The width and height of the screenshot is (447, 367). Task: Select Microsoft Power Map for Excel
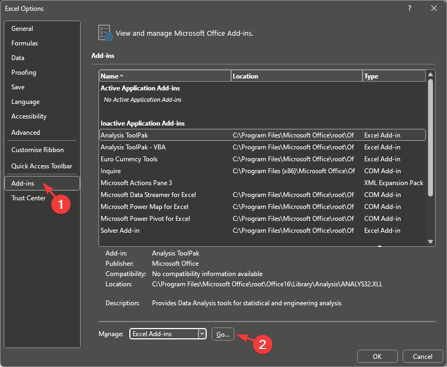tap(262, 207)
